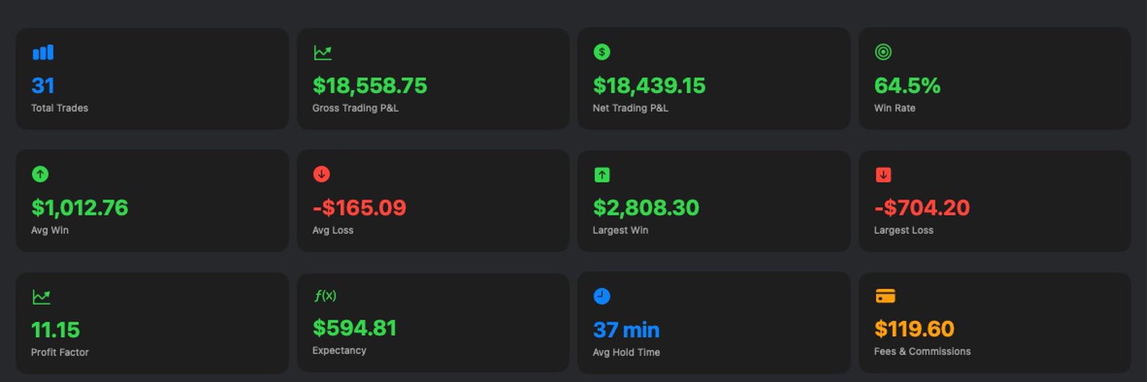Click the Fees & Commissions label

[922, 351]
